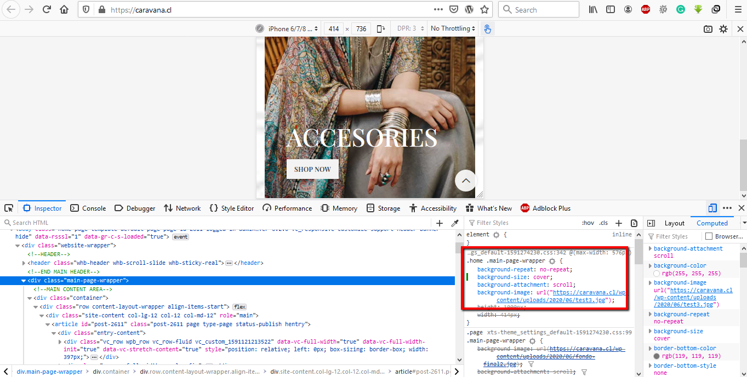This screenshot has width=747, height=377.
Task: Click the viewport width field 414
Action: click(334, 28)
